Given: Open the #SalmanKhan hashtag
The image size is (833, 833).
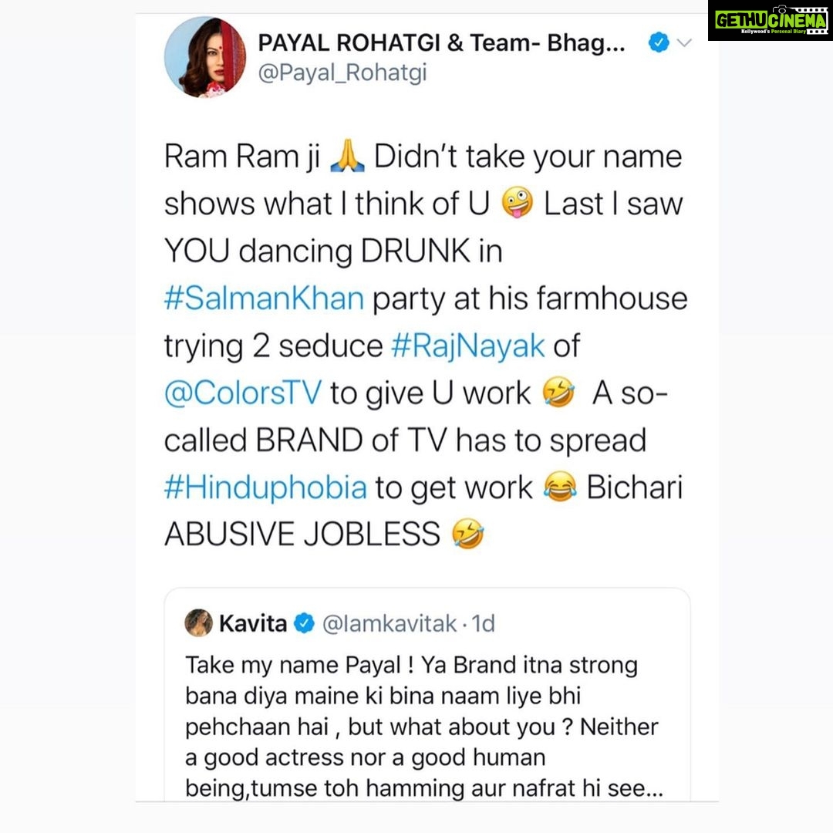Looking at the screenshot, I should tap(264, 298).
